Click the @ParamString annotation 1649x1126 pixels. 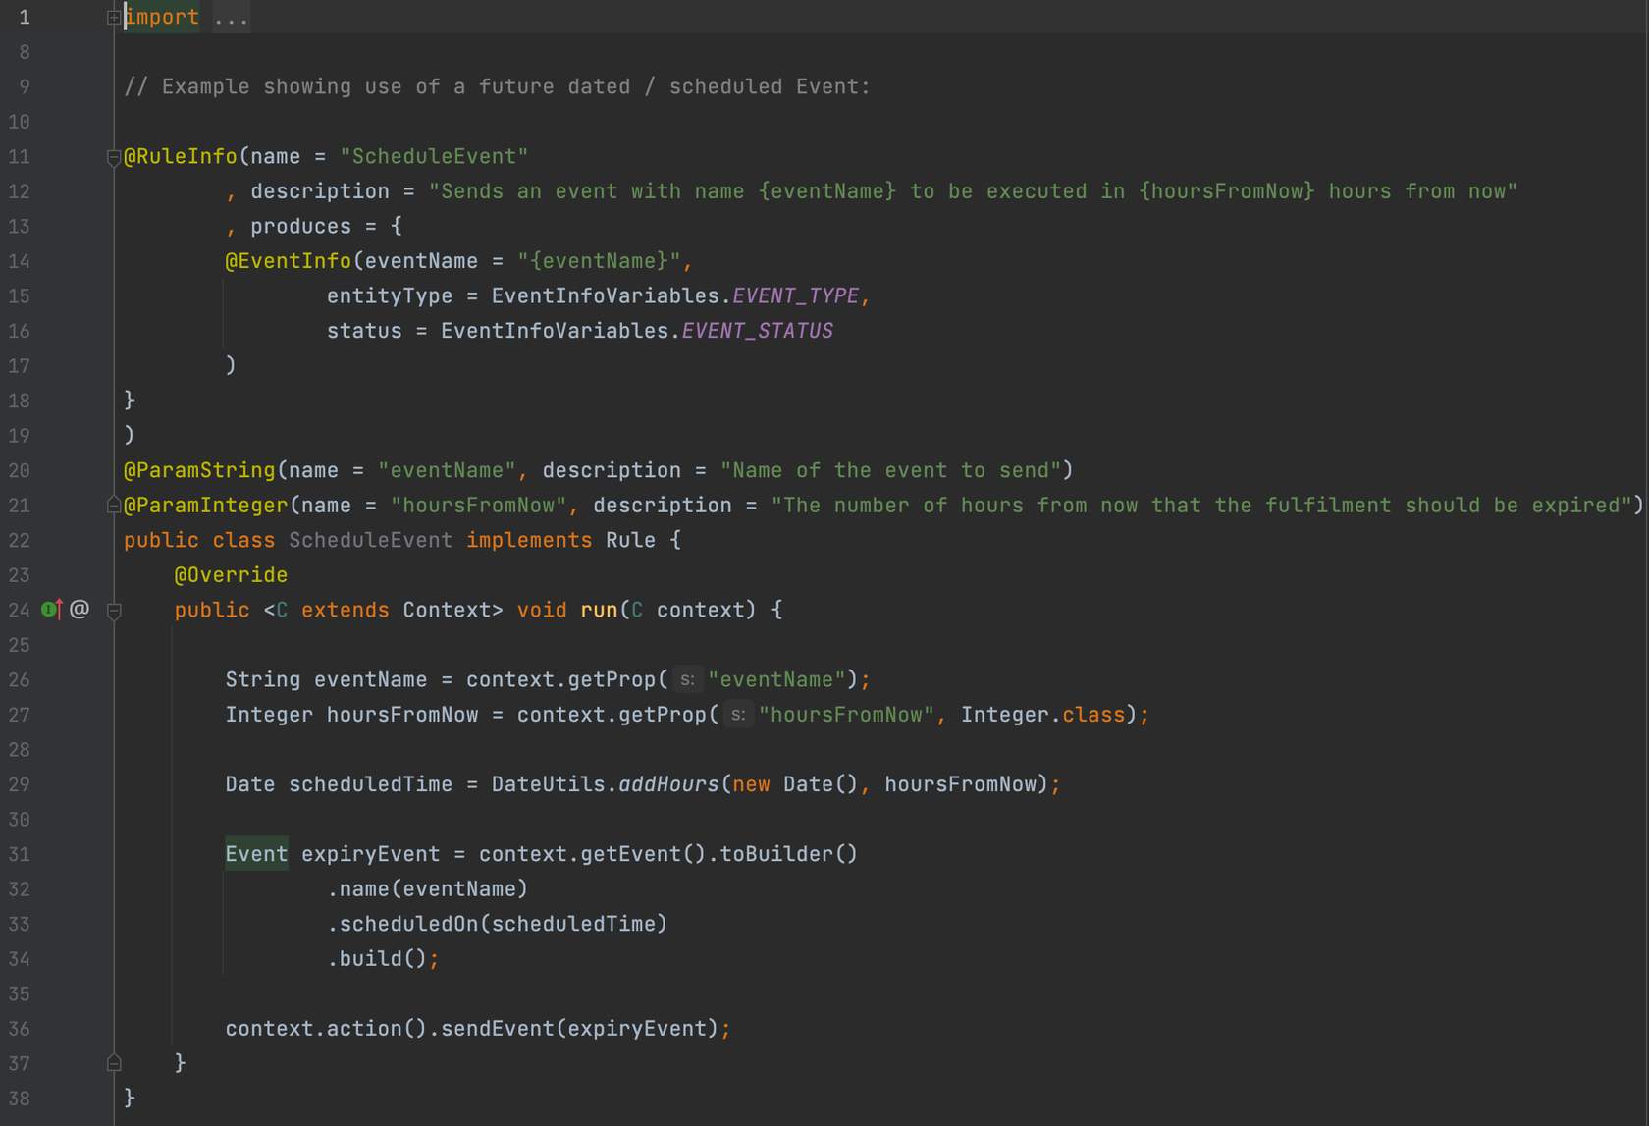click(x=199, y=470)
